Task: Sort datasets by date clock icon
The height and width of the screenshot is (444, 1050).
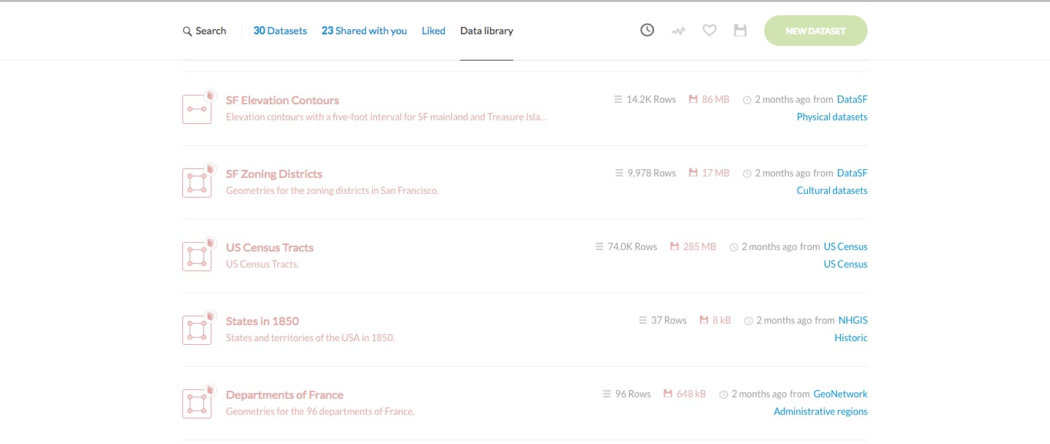Action: (x=647, y=31)
